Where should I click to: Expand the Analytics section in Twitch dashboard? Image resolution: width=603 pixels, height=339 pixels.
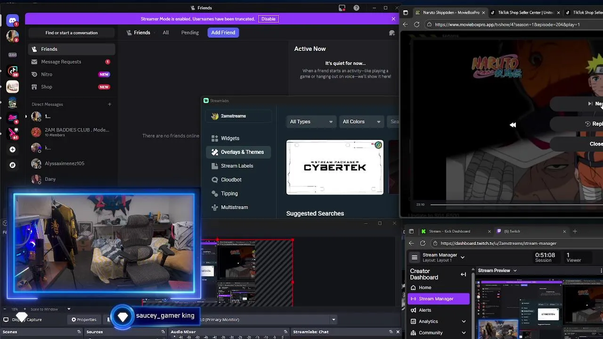464,322
